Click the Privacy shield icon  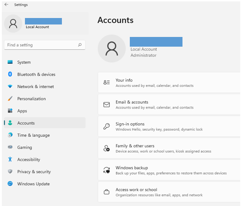tap(10, 171)
